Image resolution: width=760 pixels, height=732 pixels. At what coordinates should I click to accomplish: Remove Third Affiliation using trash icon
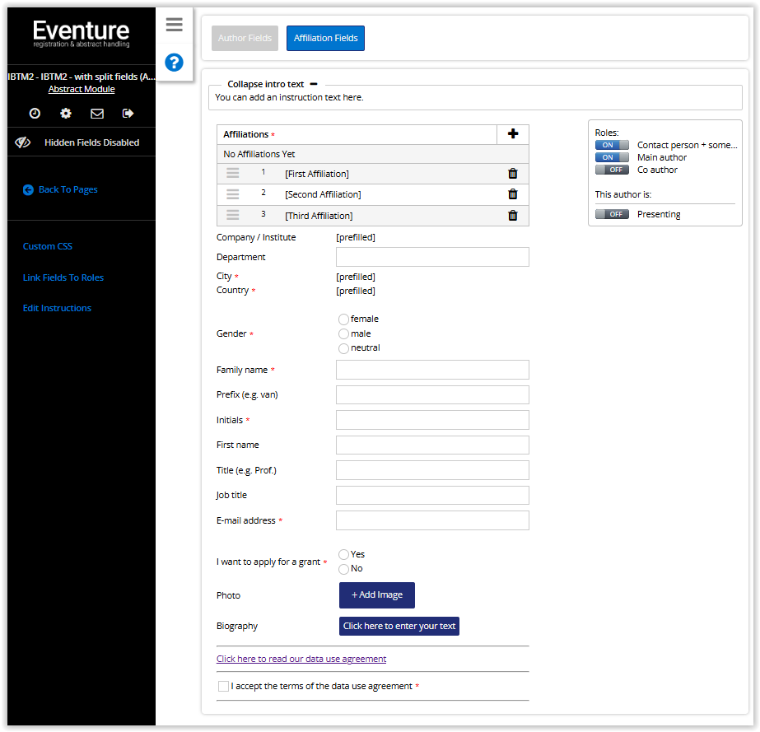[x=513, y=216]
